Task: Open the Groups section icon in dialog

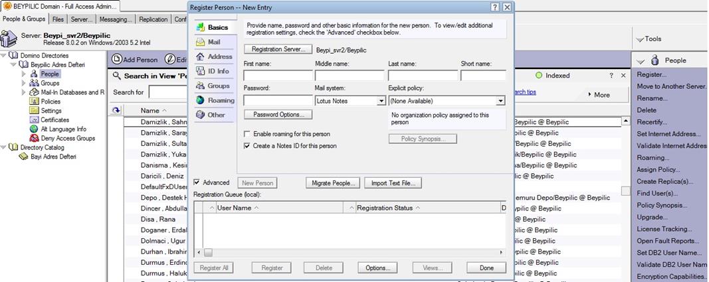Action: point(200,86)
